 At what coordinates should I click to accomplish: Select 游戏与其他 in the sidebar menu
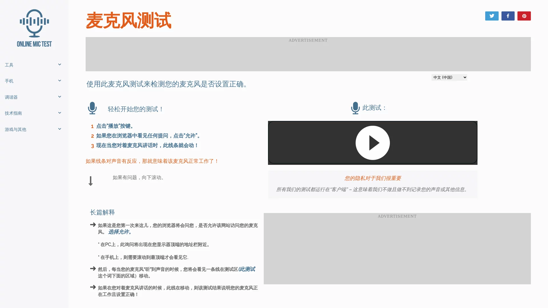click(x=15, y=129)
